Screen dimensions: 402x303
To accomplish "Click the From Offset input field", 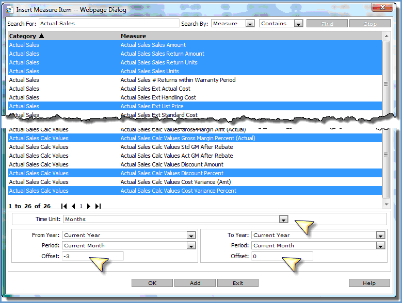I will click(93, 256).
